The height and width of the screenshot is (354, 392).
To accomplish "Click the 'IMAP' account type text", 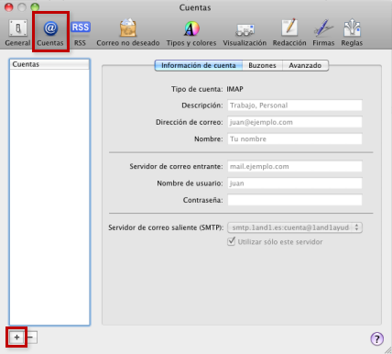I will (x=234, y=89).
